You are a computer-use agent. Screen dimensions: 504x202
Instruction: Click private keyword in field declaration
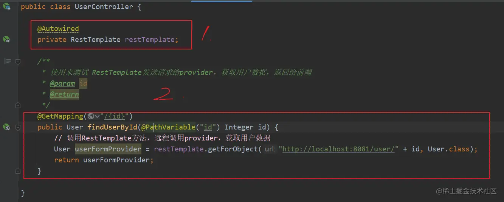tap(52, 39)
